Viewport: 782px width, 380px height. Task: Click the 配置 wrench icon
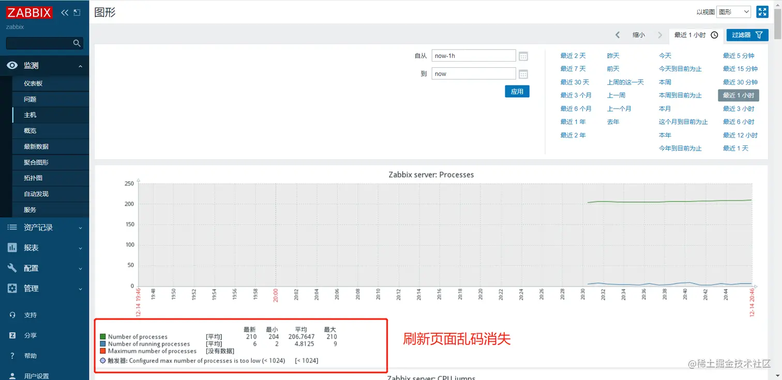[x=12, y=268]
